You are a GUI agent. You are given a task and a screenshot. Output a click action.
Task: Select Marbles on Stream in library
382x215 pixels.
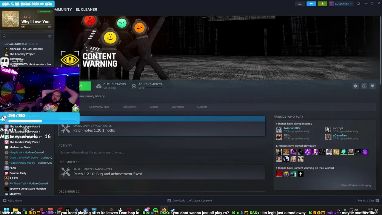click(21, 147)
